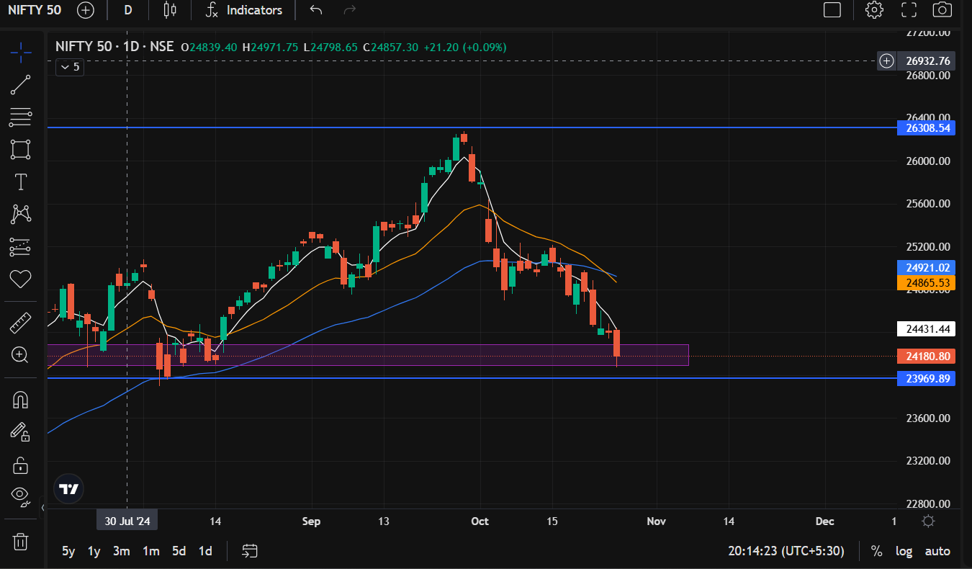Screen dimensions: 972x569
Task: Redo the last chart action
Action: (351, 10)
